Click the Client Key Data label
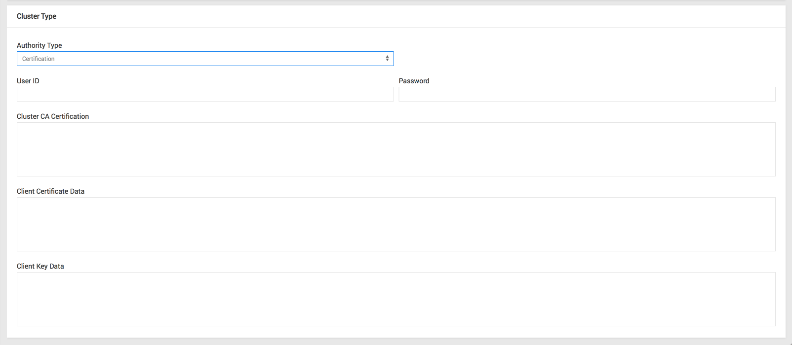Image resolution: width=792 pixels, height=346 pixels. (x=40, y=266)
